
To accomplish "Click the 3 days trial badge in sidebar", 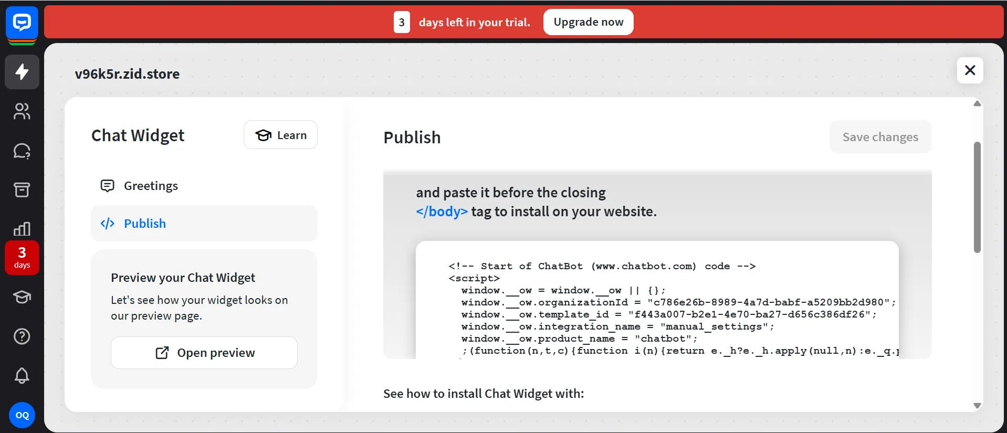I will (x=22, y=258).
